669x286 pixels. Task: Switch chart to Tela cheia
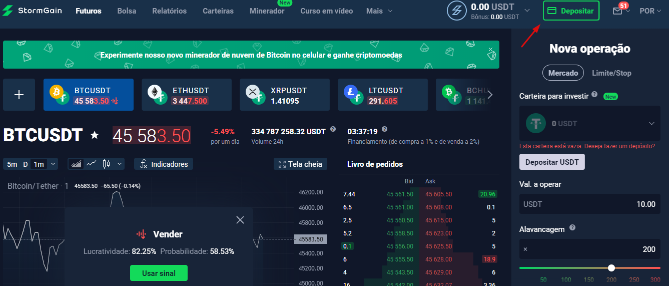pyautogui.click(x=301, y=164)
